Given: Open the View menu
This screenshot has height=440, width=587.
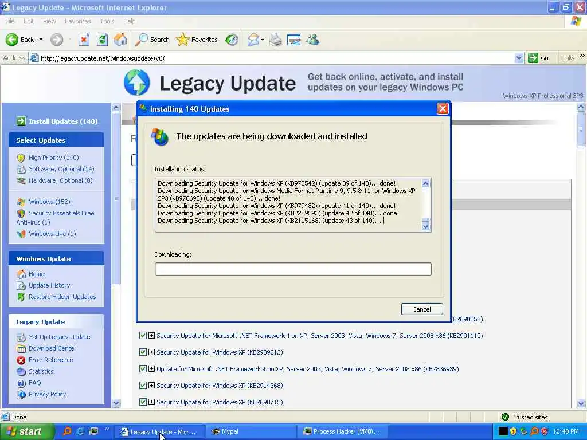Looking at the screenshot, I should (x=49, y=21).
